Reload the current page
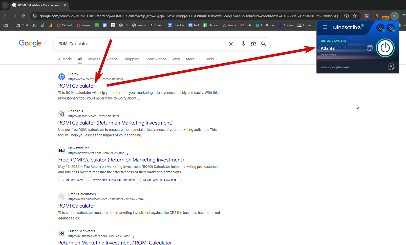This screenshot has width=406, height=245. point(24,16)
